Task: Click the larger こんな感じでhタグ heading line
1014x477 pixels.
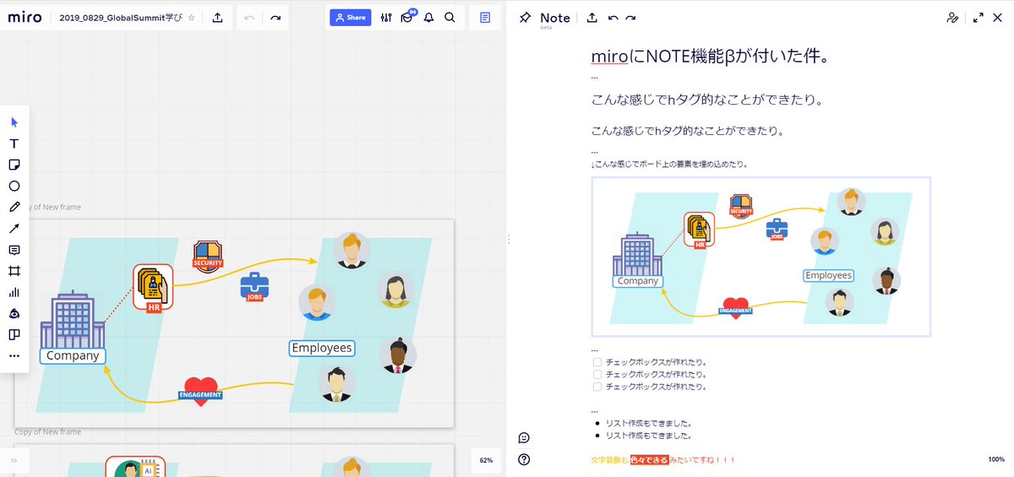Action: point(707,100)
